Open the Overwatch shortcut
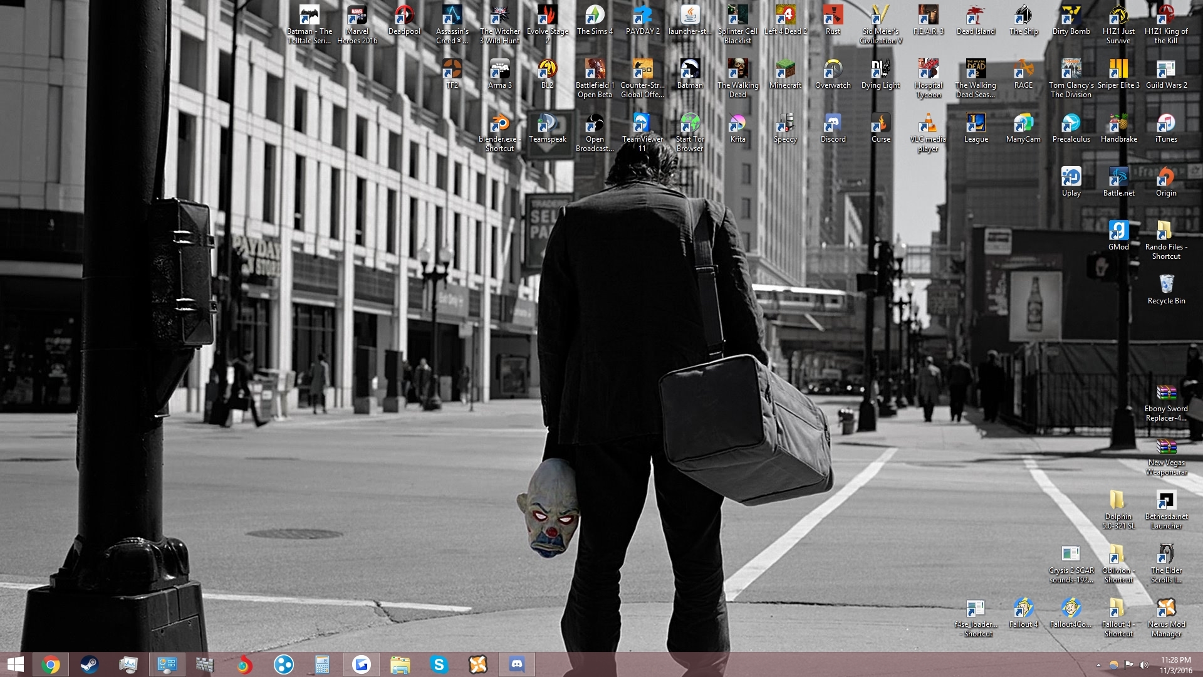Viewport: 1203px width, 677px height. click(833, 75)
